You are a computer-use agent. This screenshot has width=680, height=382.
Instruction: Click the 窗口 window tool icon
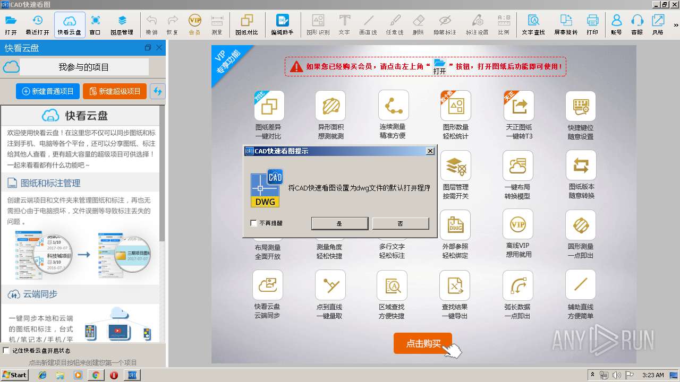(95, 24)
